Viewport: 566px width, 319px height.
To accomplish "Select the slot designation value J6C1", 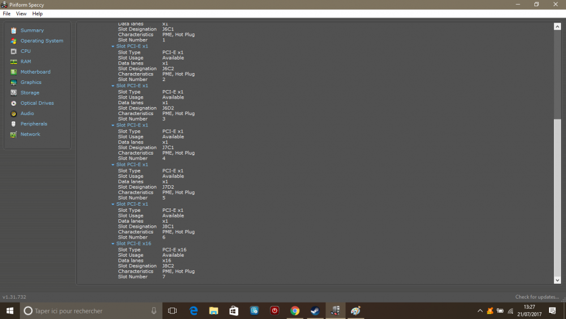I will coord(168,29).
